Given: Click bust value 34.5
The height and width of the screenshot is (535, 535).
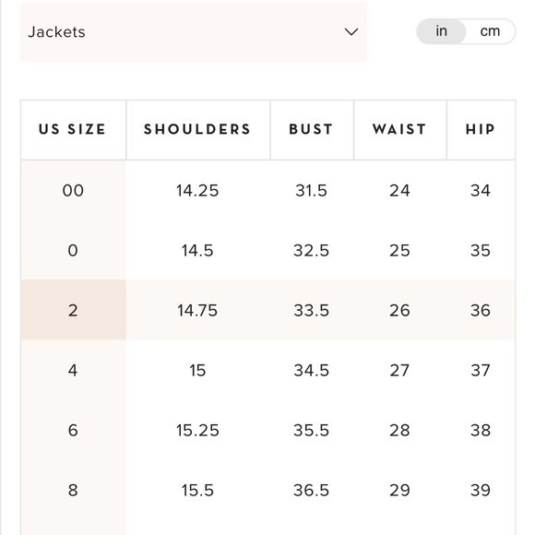Looking at the screenshot, I should click(x=312, y=371).
